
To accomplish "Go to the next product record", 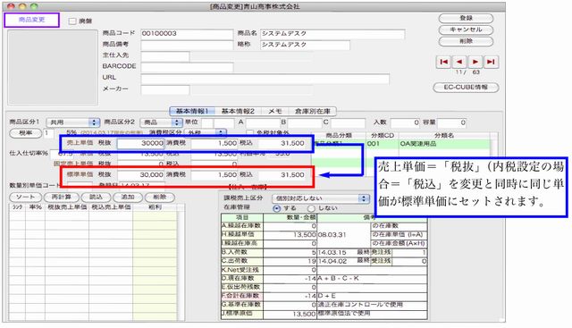I will coord(475,62).
